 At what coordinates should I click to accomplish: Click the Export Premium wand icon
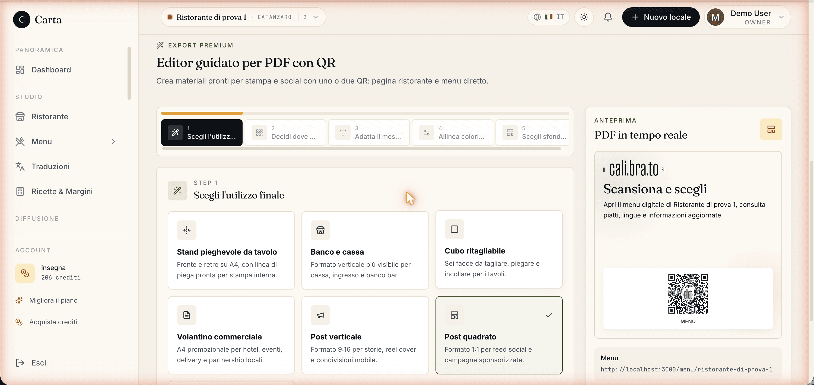click(x=160, y=45)
